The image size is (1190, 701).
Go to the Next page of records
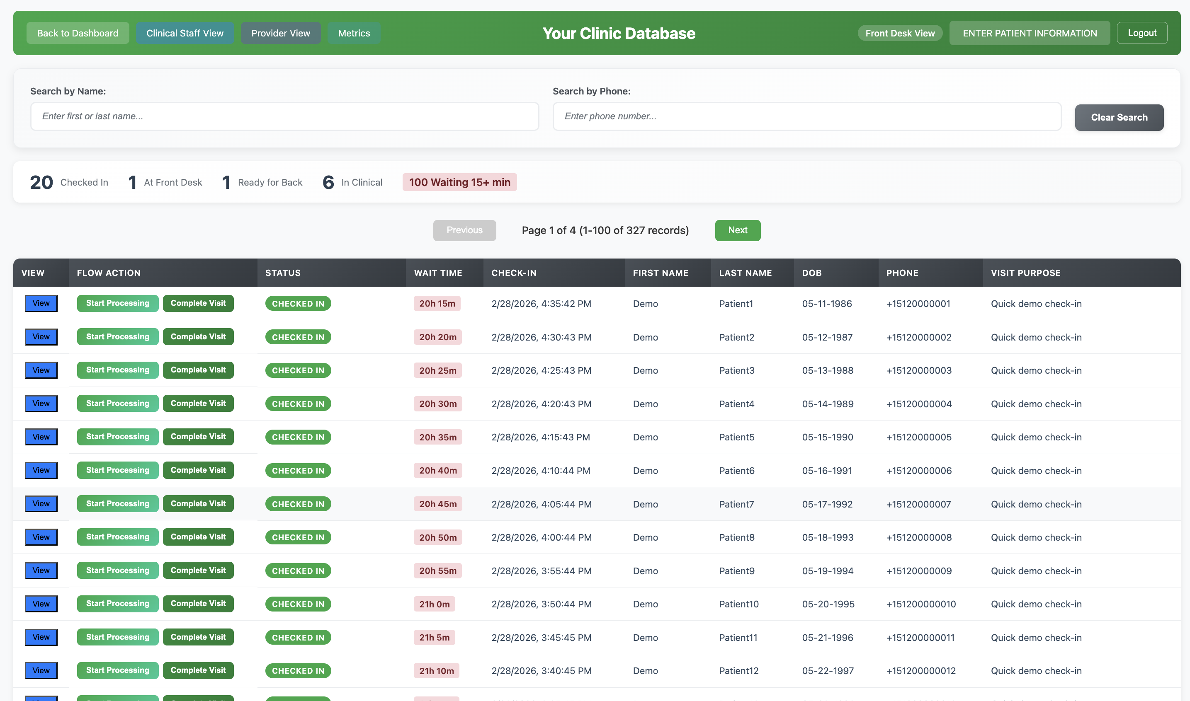click(x=737, y=230)
